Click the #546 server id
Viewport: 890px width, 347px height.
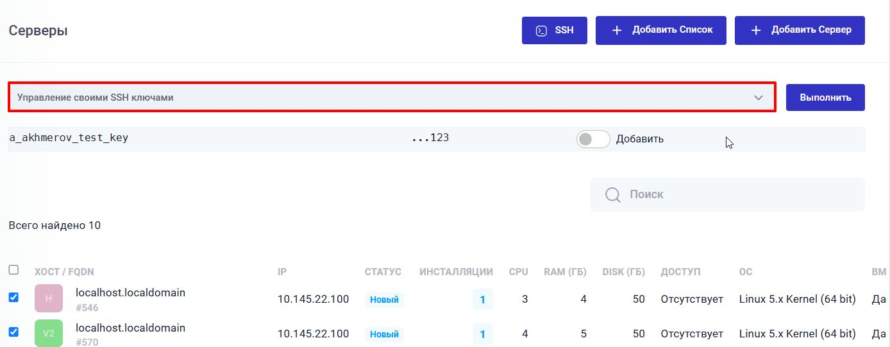click(x=87, y=308)
